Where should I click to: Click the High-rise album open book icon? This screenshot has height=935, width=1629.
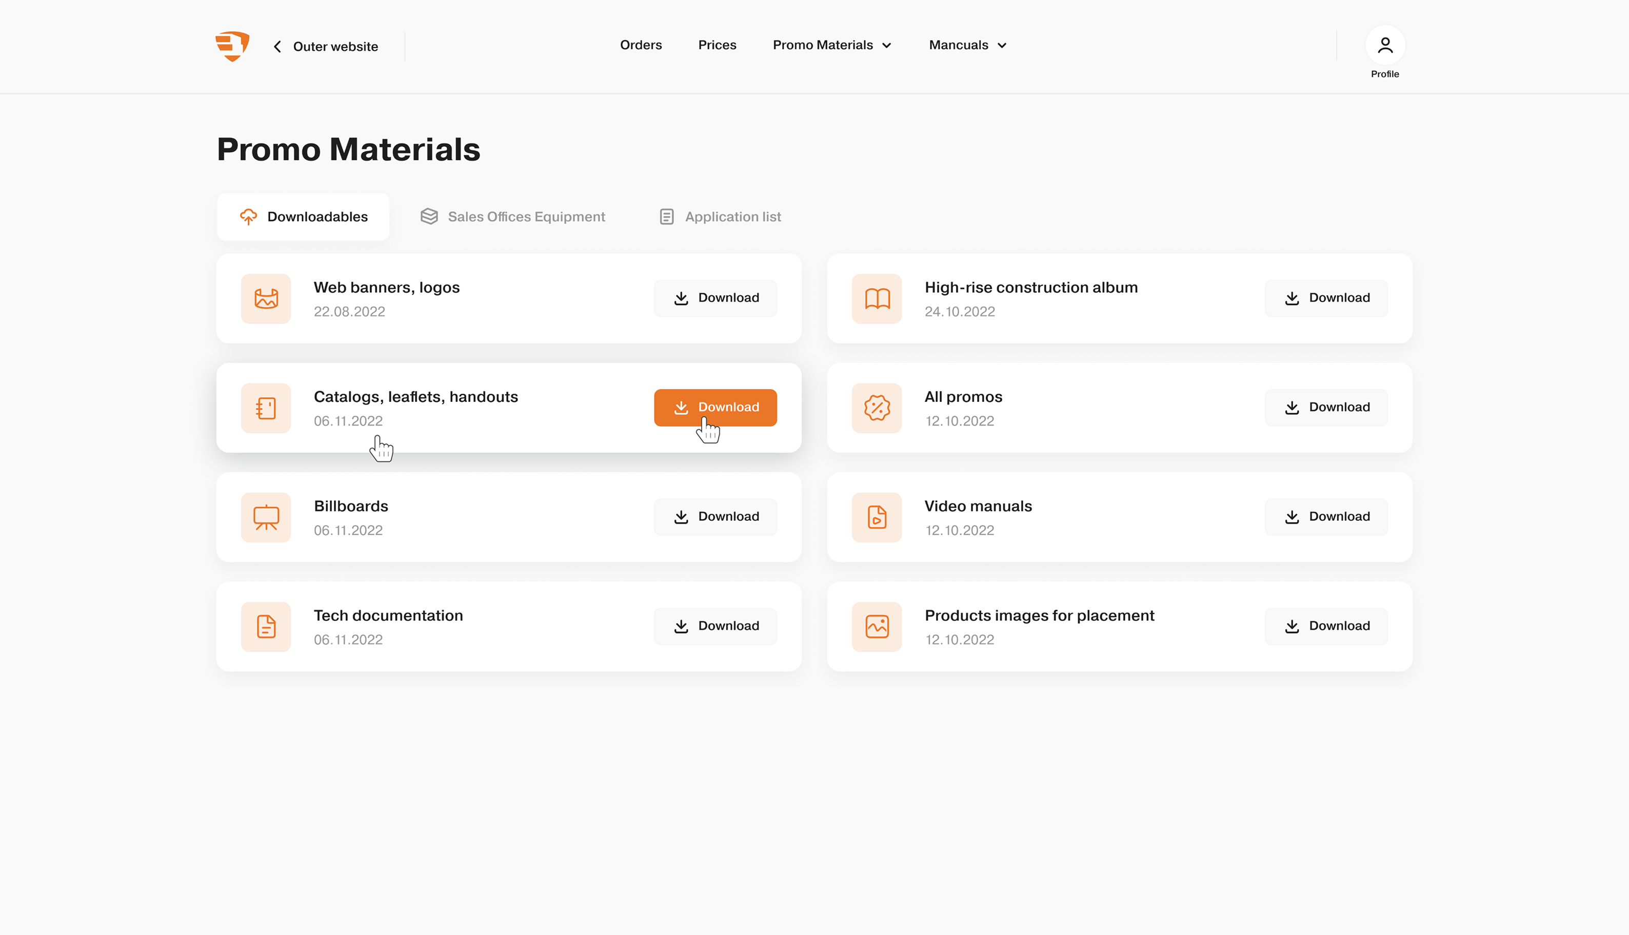877,299
